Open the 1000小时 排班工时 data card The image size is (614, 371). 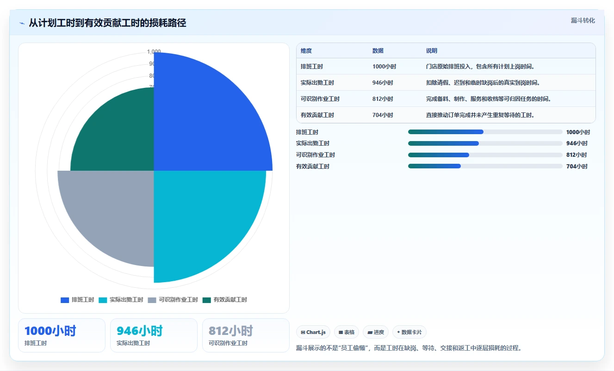click(62, 335)
